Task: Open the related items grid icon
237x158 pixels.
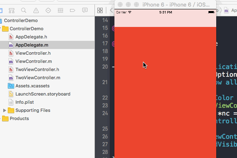Action: [x=100, y=11]
